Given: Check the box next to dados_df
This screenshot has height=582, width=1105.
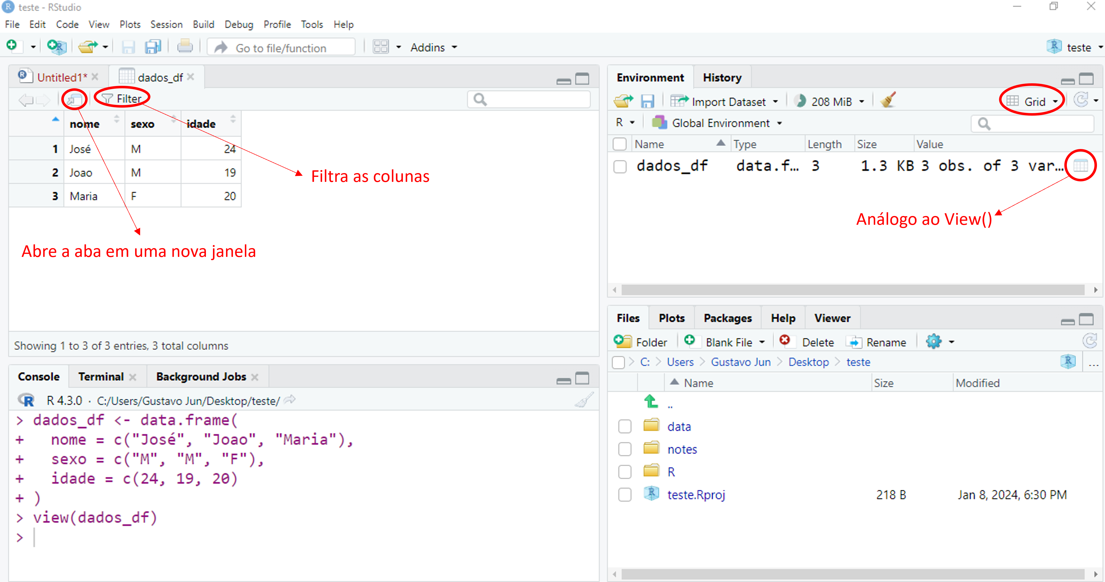Looking at the screenshot, I should point(620,166).
